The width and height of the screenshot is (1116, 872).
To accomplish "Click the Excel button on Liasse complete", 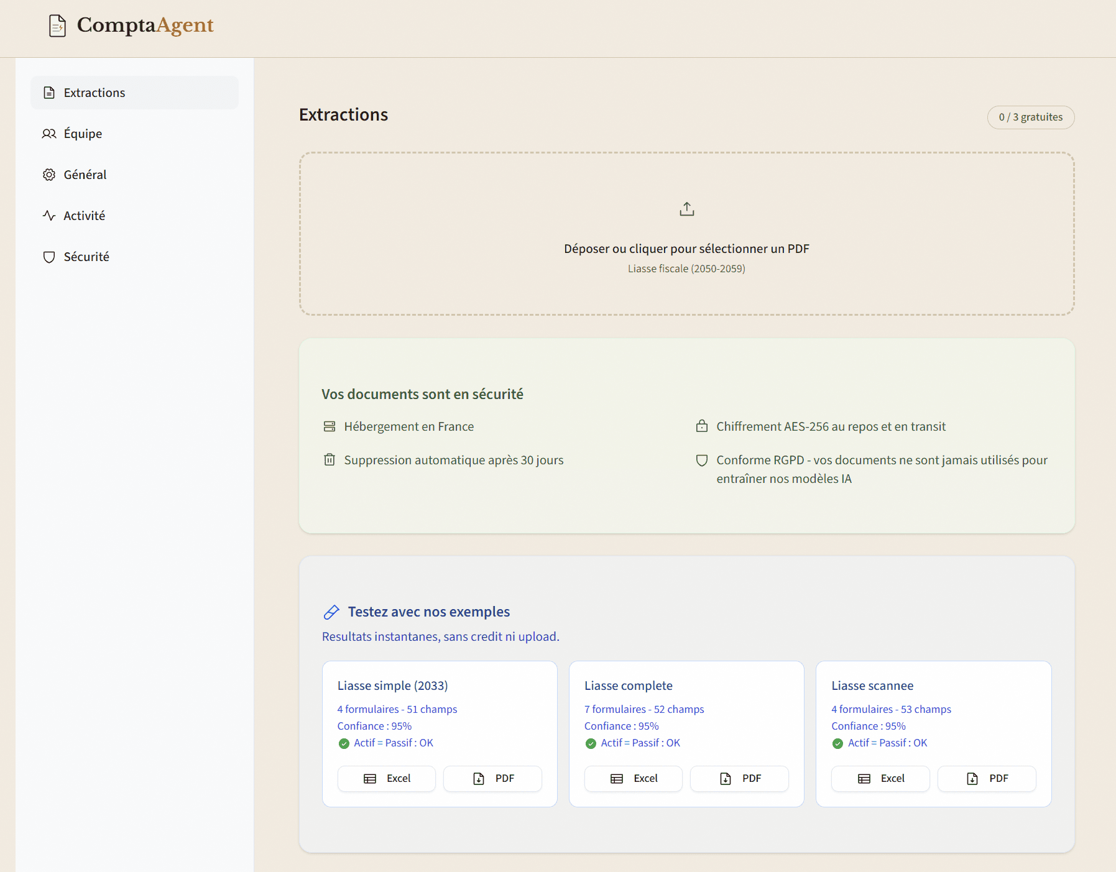I will pyautogui.click(x=633, y=778).
